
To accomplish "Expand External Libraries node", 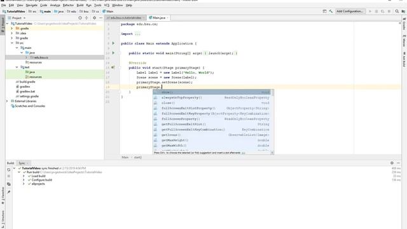I will coord(7,101).
